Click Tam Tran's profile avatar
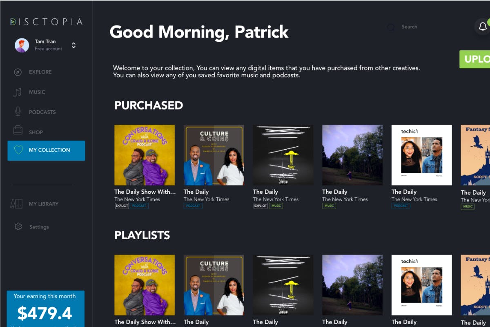Viewport: 490px width, 327px height. 22,45
